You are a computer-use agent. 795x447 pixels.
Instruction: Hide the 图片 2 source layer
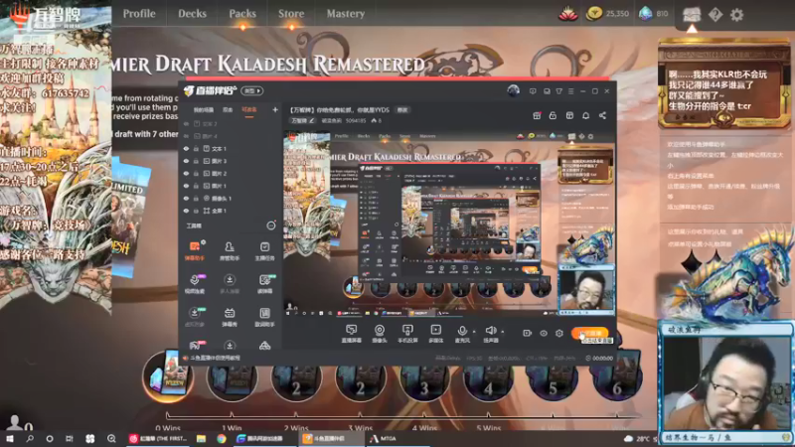click(x=186, y=173)
